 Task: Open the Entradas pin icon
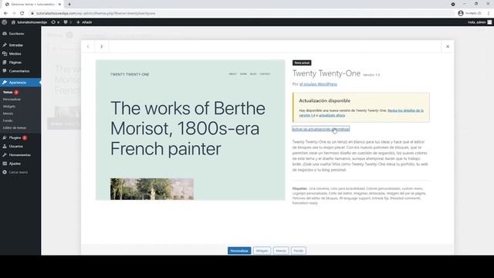(x=5, y=45)
